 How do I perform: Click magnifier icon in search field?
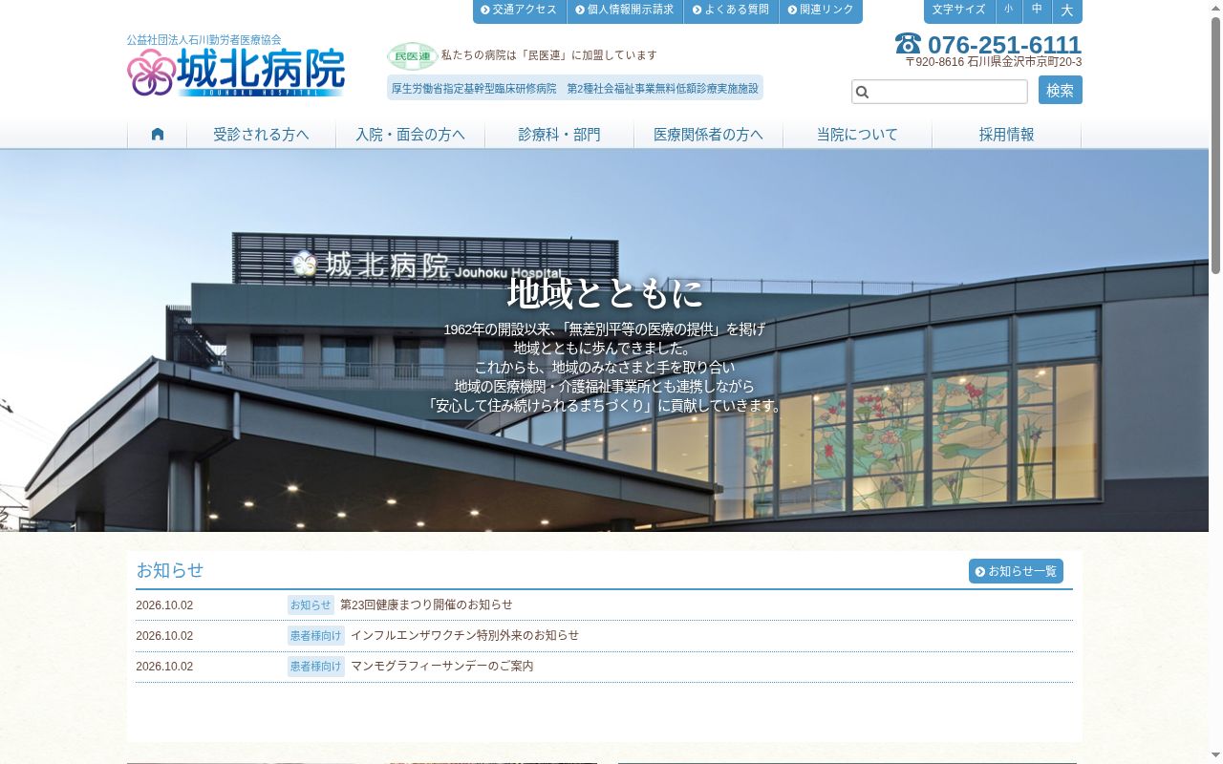coord(862,92)
